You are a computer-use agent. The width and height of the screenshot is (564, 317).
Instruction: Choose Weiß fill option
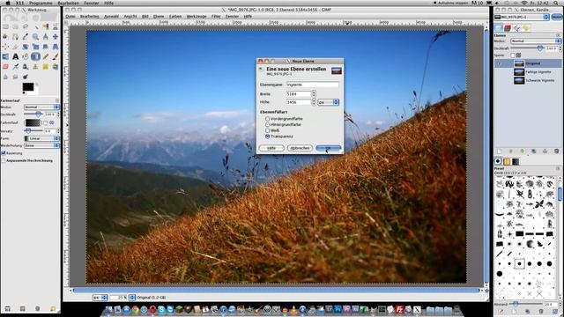[x=267, y=130]
